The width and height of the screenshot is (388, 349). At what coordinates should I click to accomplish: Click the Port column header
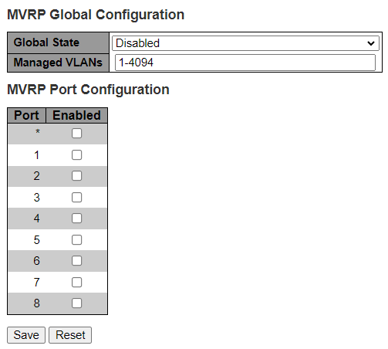click(27, 115)
